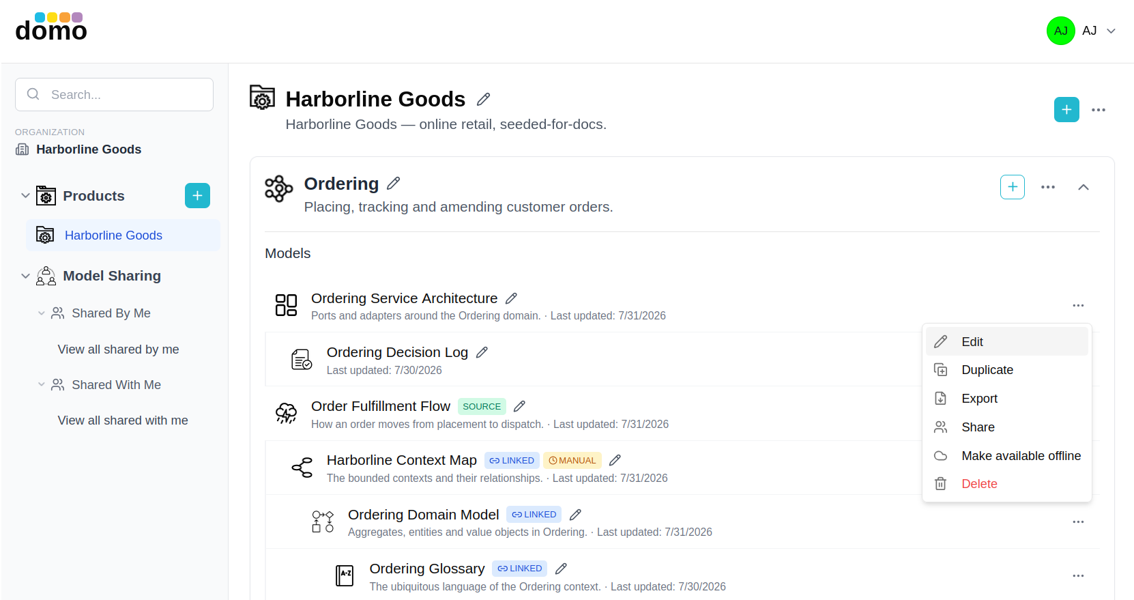Click the domo logo
Viewport: 1134px width, 600px height.
(51, 27)
